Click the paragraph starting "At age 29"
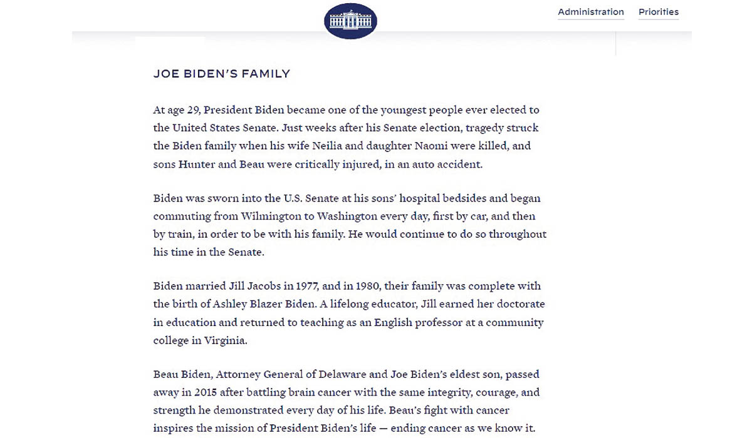This screenshot has height=438, width=752. coord(346,137)
